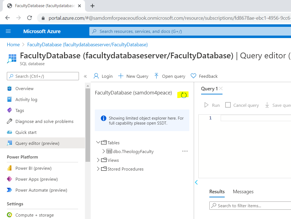Click query editor line 1
291x219 pixels.
click(256, 118)
